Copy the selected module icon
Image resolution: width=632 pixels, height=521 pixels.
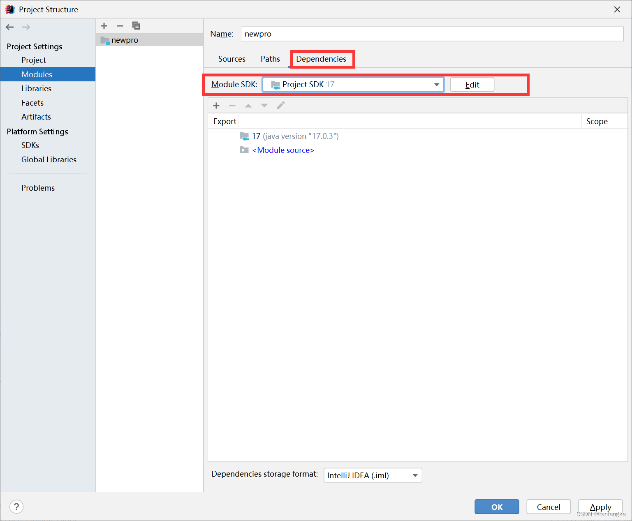(136, 26)
